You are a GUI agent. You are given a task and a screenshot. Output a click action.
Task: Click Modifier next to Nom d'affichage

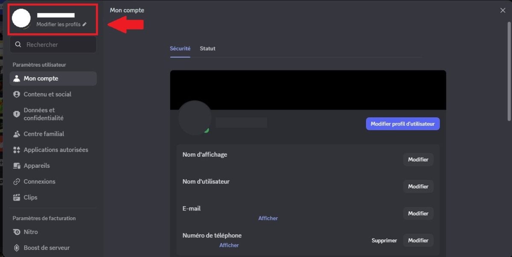tap(418, 159)
